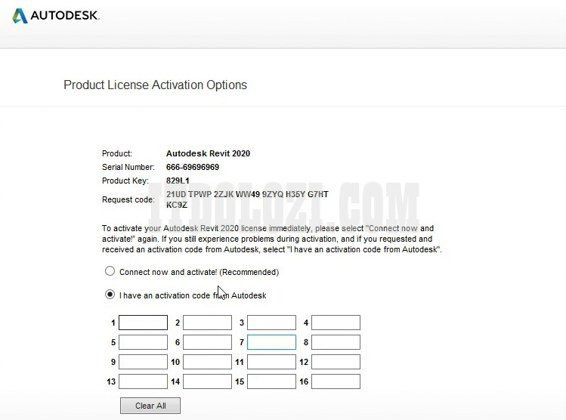Click the Product License Activation Options heading
This screenshot has width=566, height=420.
click(155, 85)
